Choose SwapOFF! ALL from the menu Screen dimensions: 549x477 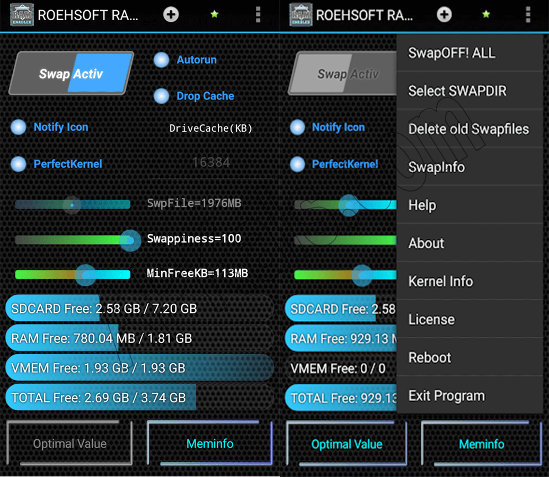point(470,53)
